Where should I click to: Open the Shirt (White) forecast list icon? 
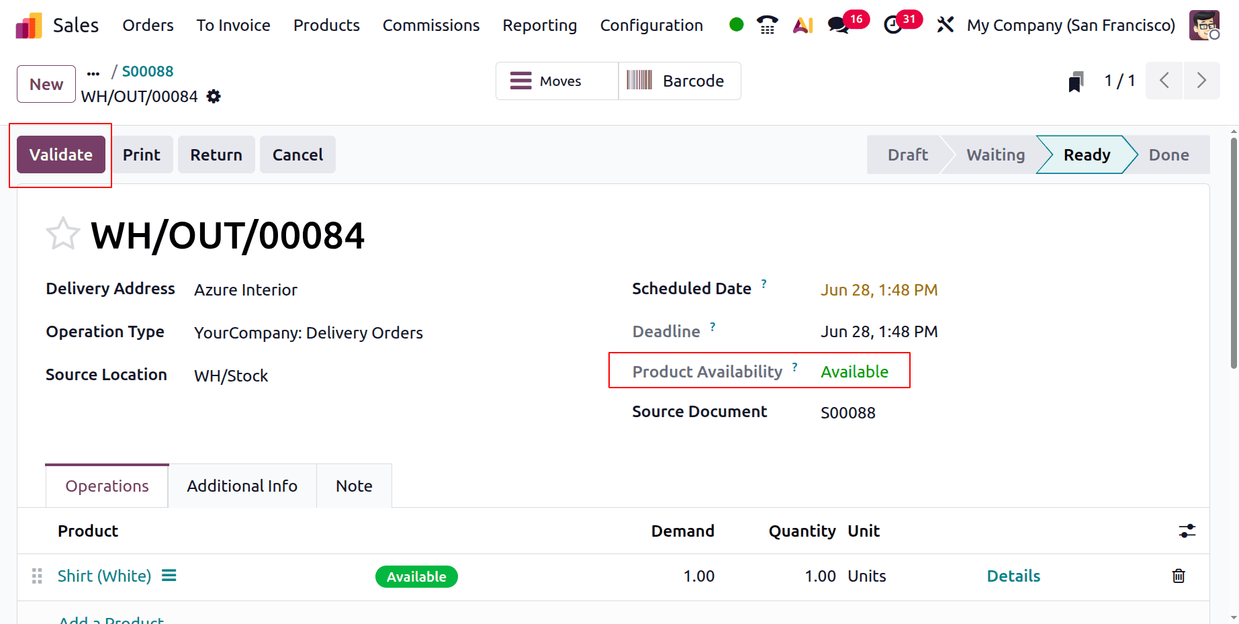pos(169,576)
